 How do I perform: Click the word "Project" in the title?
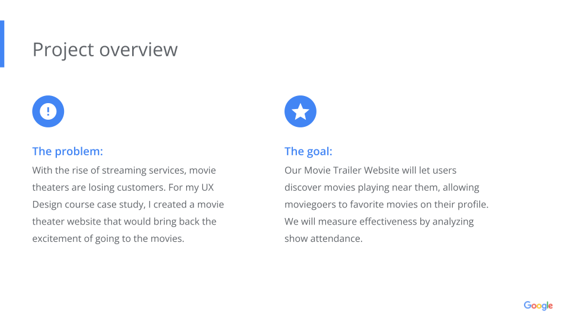63,49
